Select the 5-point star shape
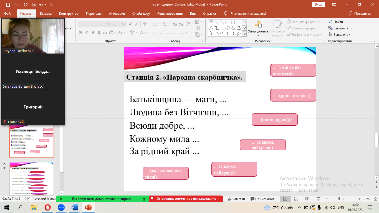Image resolution: width=379 pixels, height=213 pixels. point(239,34)
